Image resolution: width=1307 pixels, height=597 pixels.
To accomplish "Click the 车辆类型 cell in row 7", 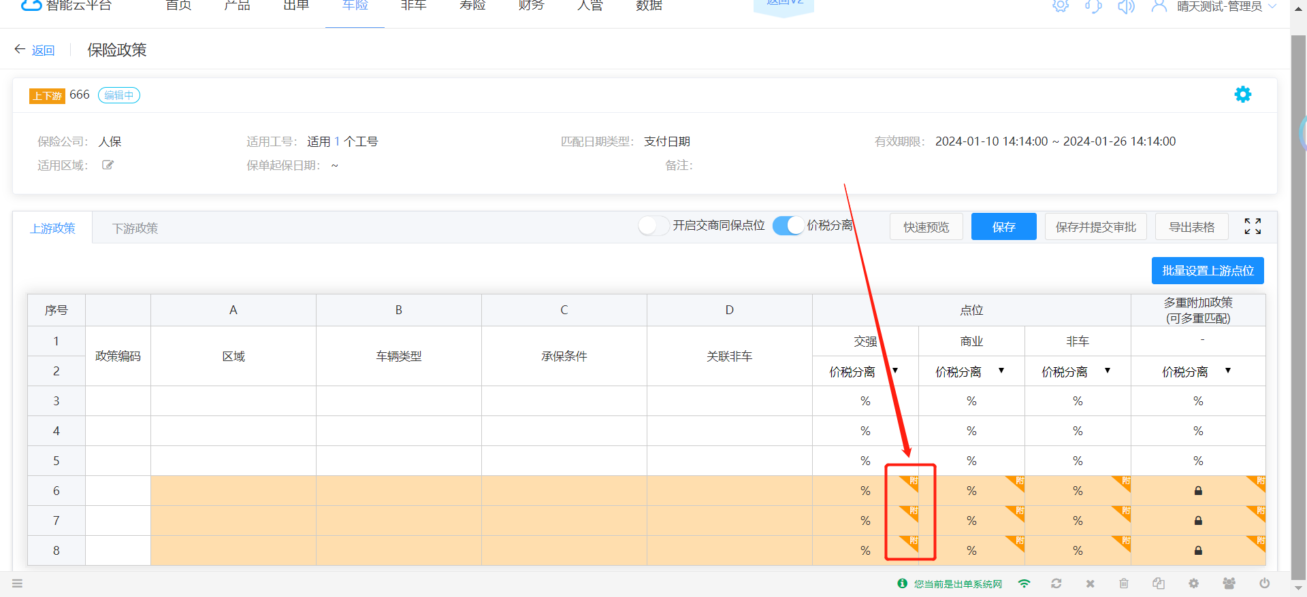I will click(399, 521).
